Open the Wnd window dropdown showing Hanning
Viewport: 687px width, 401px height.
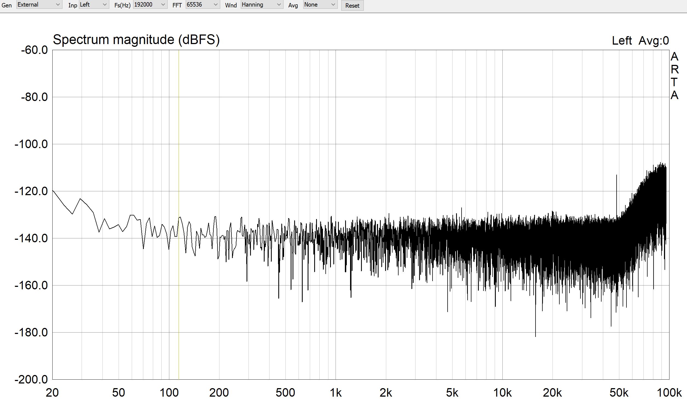(262, 5)
